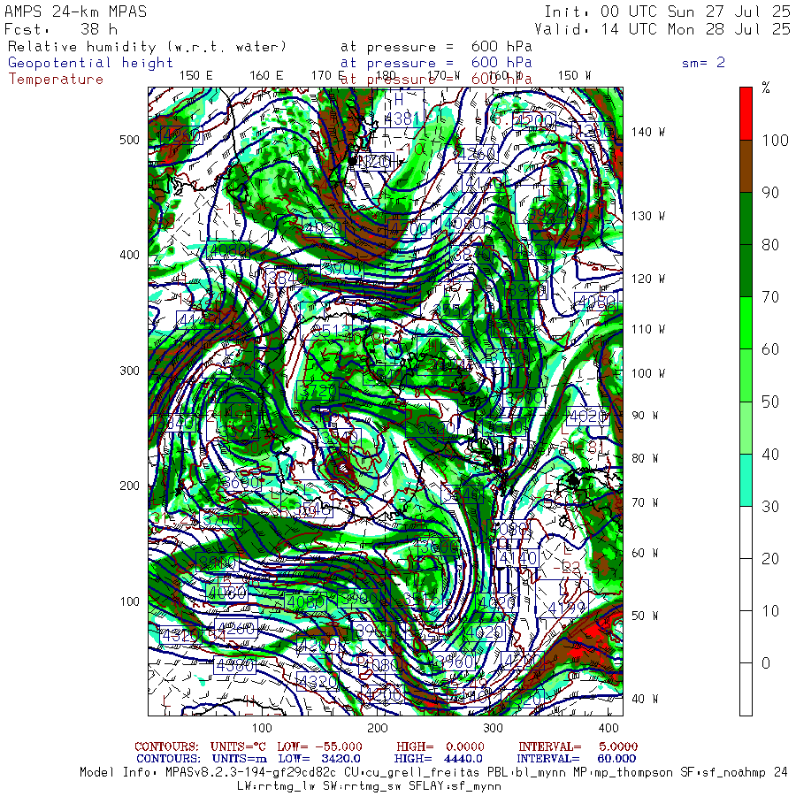
Task: Click the 'Model Info: MPASv8.2.3' text line
Action: point(433,773)
